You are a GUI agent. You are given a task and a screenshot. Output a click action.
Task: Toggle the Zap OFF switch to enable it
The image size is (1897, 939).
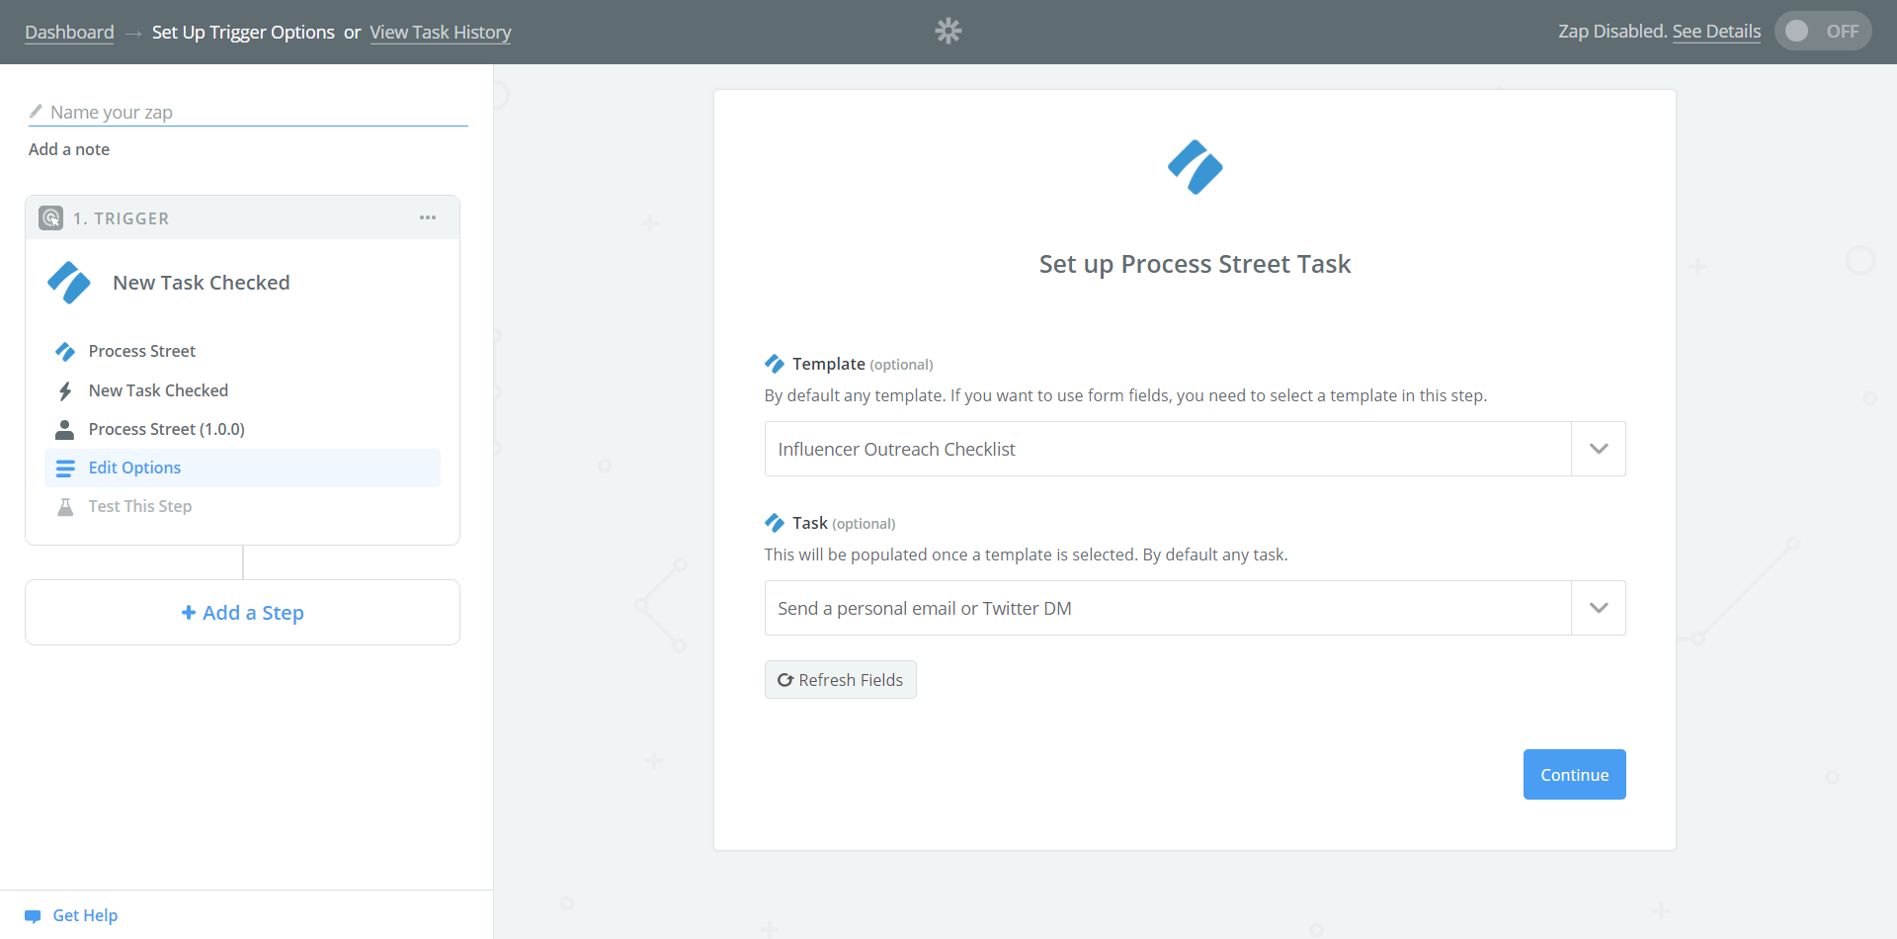pos(1823,31)
